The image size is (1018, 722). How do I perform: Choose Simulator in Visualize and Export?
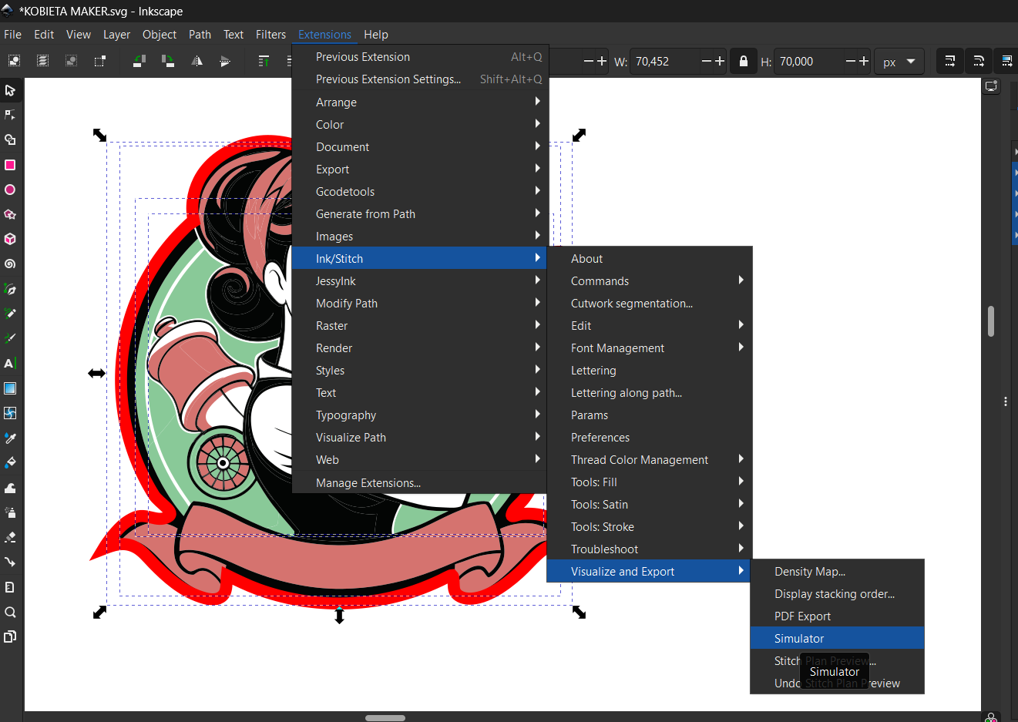[837, 638]
